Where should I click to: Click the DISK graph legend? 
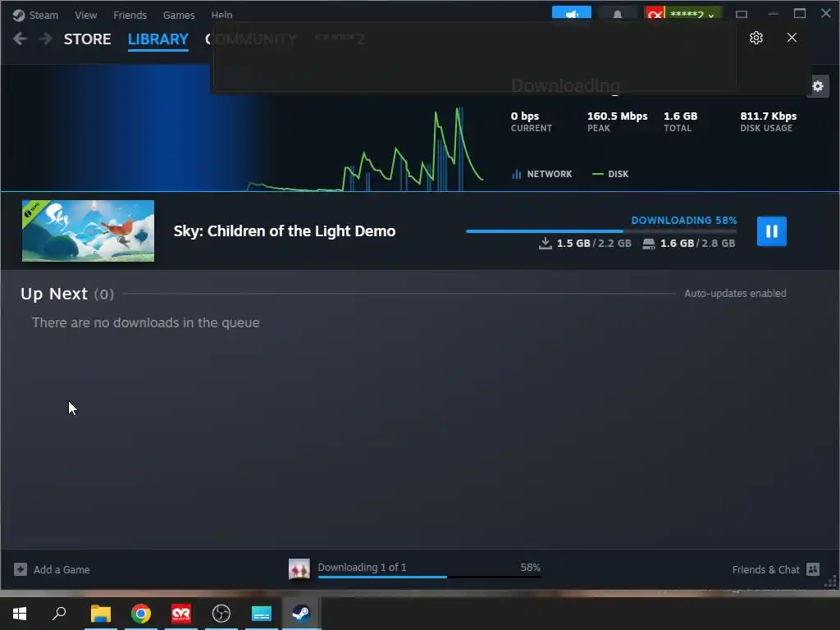click(610, 174)
